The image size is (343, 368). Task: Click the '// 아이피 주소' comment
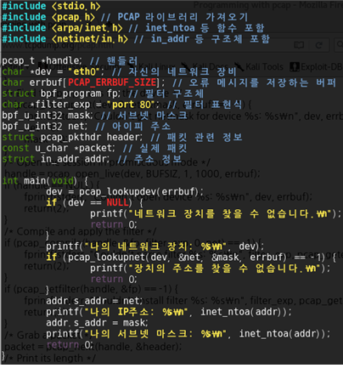pos(133,126)
